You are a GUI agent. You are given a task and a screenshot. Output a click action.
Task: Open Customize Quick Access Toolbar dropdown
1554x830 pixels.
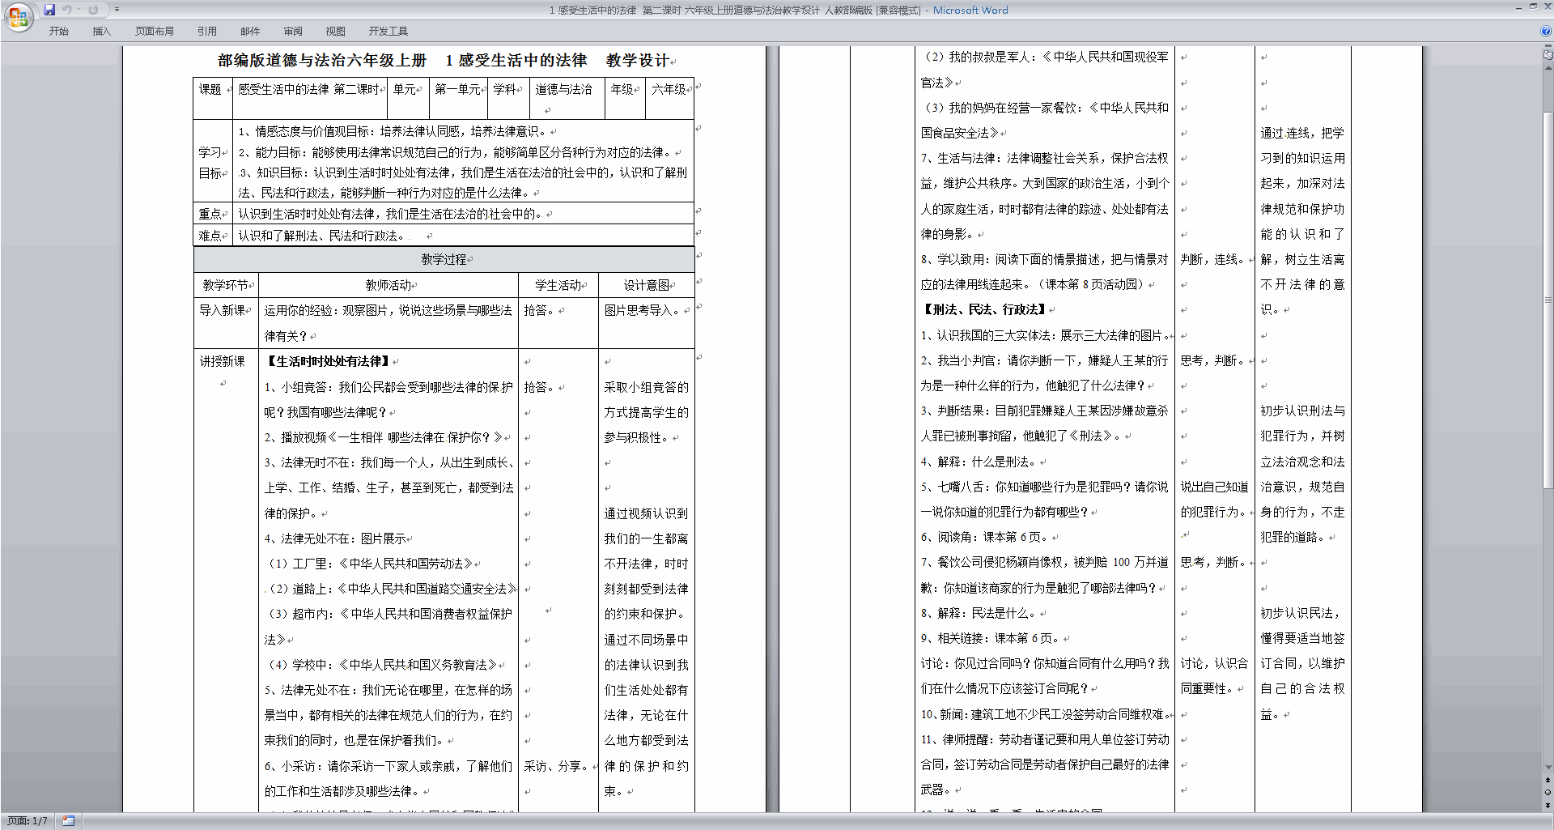coord(117,10)
